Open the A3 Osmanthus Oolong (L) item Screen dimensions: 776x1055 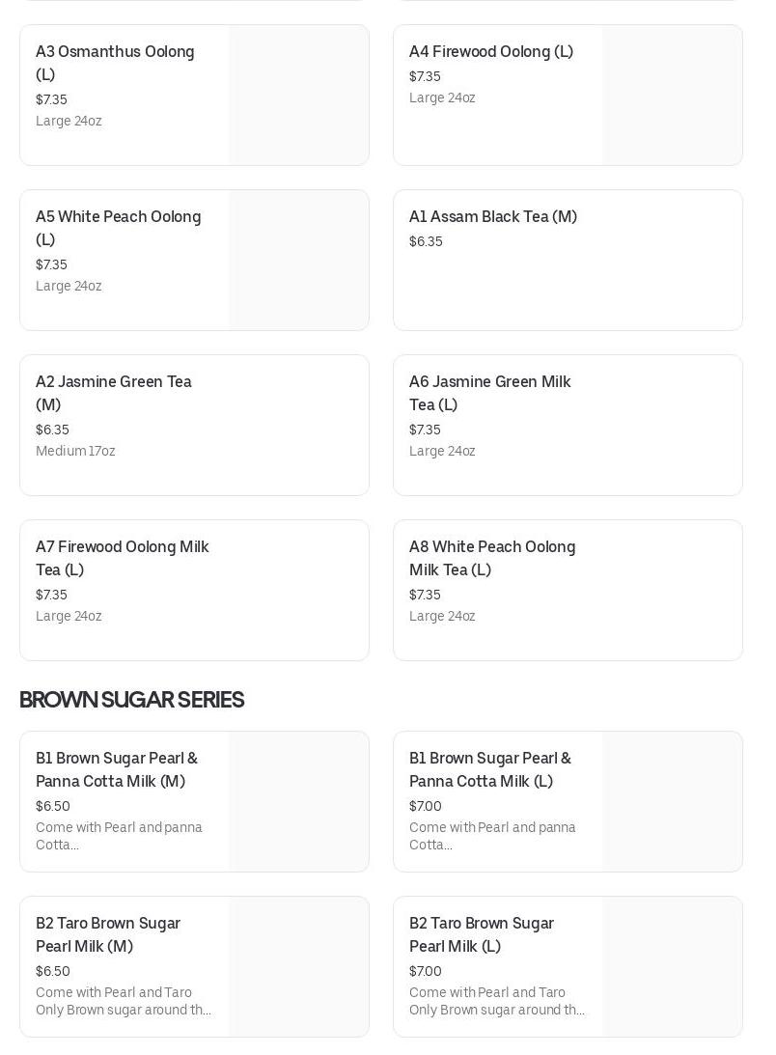pos(115,63)
